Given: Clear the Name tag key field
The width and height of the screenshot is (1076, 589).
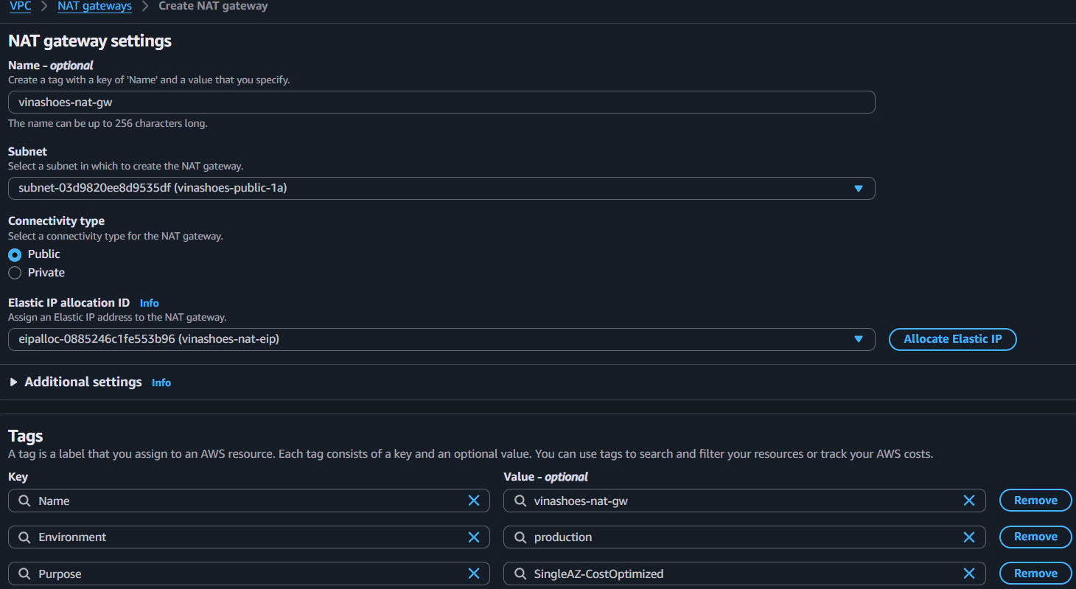Looking at the screenshot, I should 474,501.
